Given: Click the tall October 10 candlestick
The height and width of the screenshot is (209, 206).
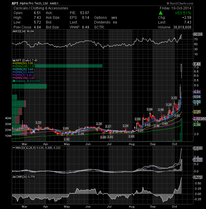Looking at the screenshot, I should pos(181,71).
